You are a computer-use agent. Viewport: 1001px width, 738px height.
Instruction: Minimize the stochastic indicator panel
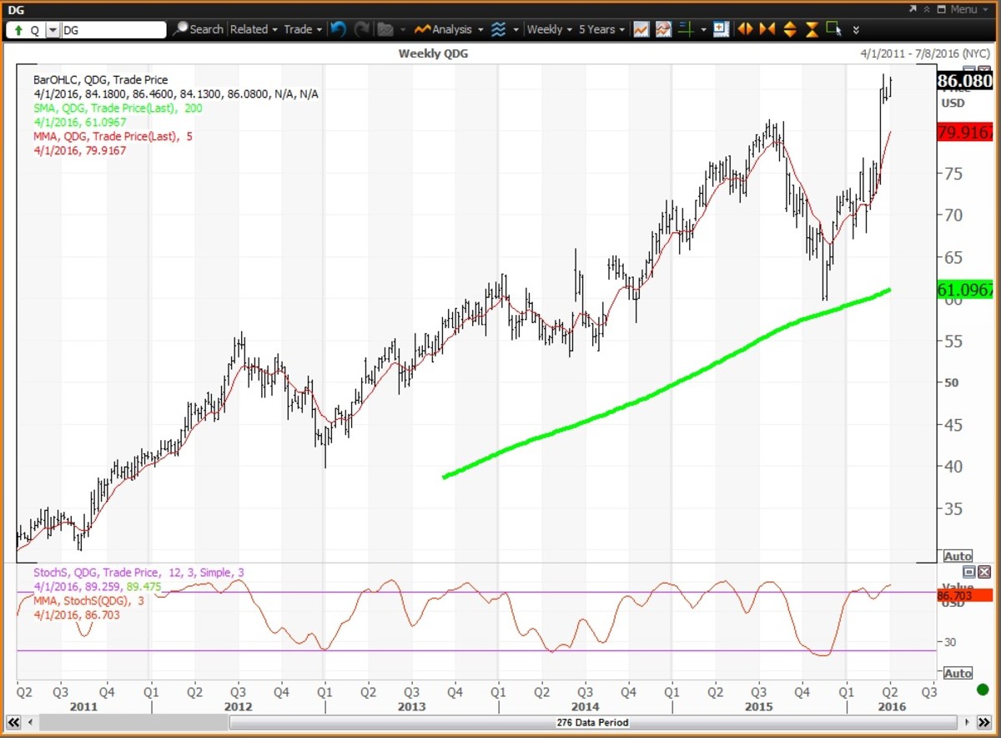pos(969,572)
